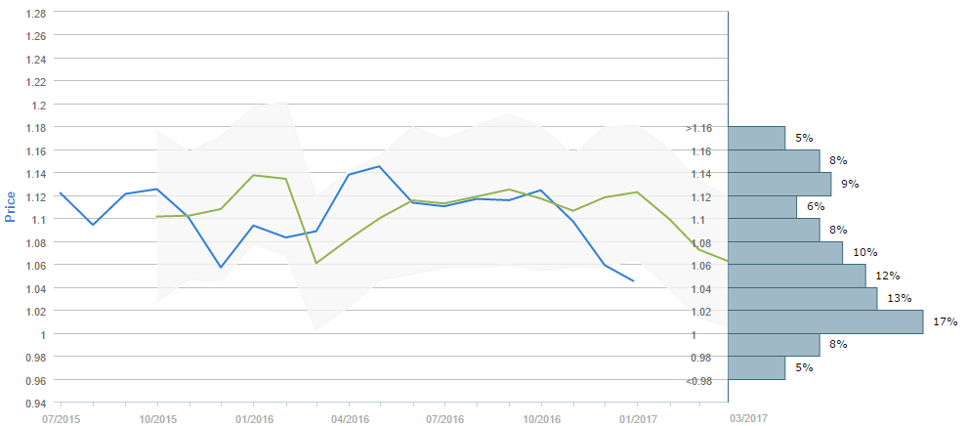This screenshot has width=967, height=426.
Task: Select the bottom 5% bar labeled <0.98
Action: point(756,368)
